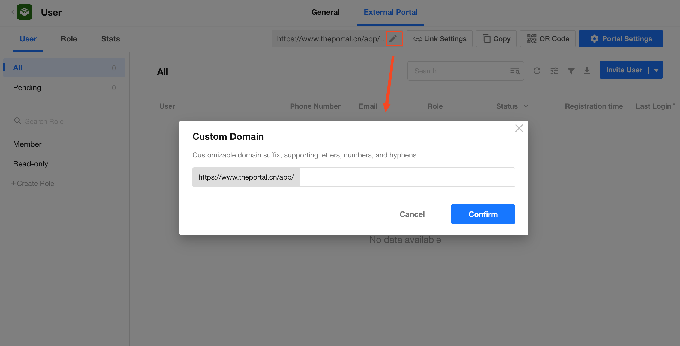This screenshot has width=680, height=346.
Task: Switch to the General tab
Action: 325,12
